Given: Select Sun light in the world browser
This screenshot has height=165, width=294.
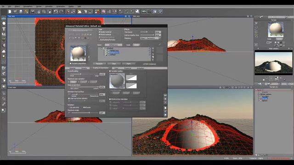Looking at the screenshot, I should click(265, 97).
